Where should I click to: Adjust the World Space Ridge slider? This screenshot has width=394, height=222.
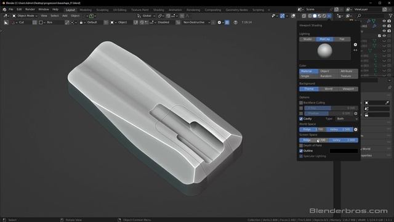(313, 129)
